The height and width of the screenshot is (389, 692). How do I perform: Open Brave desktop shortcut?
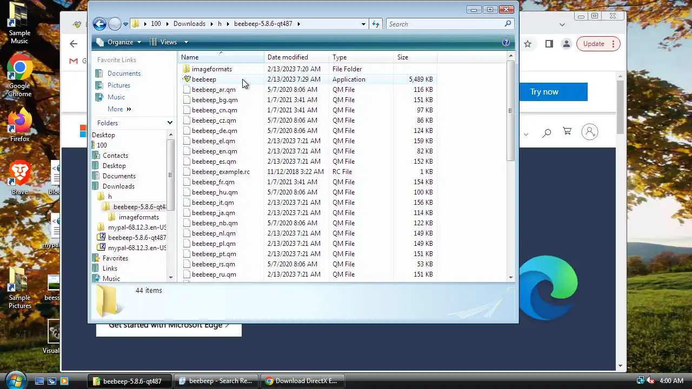(x=19, y=177)
